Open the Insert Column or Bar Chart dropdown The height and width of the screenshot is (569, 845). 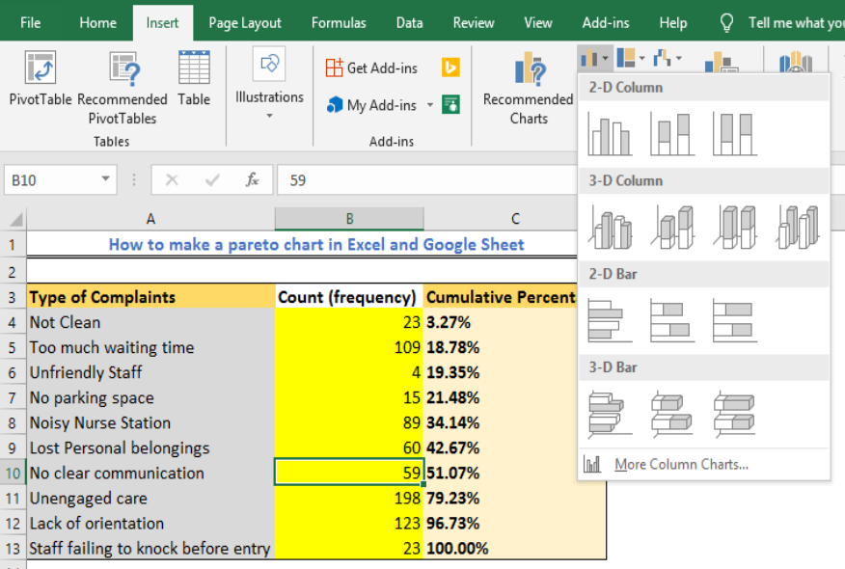(595, 58)
